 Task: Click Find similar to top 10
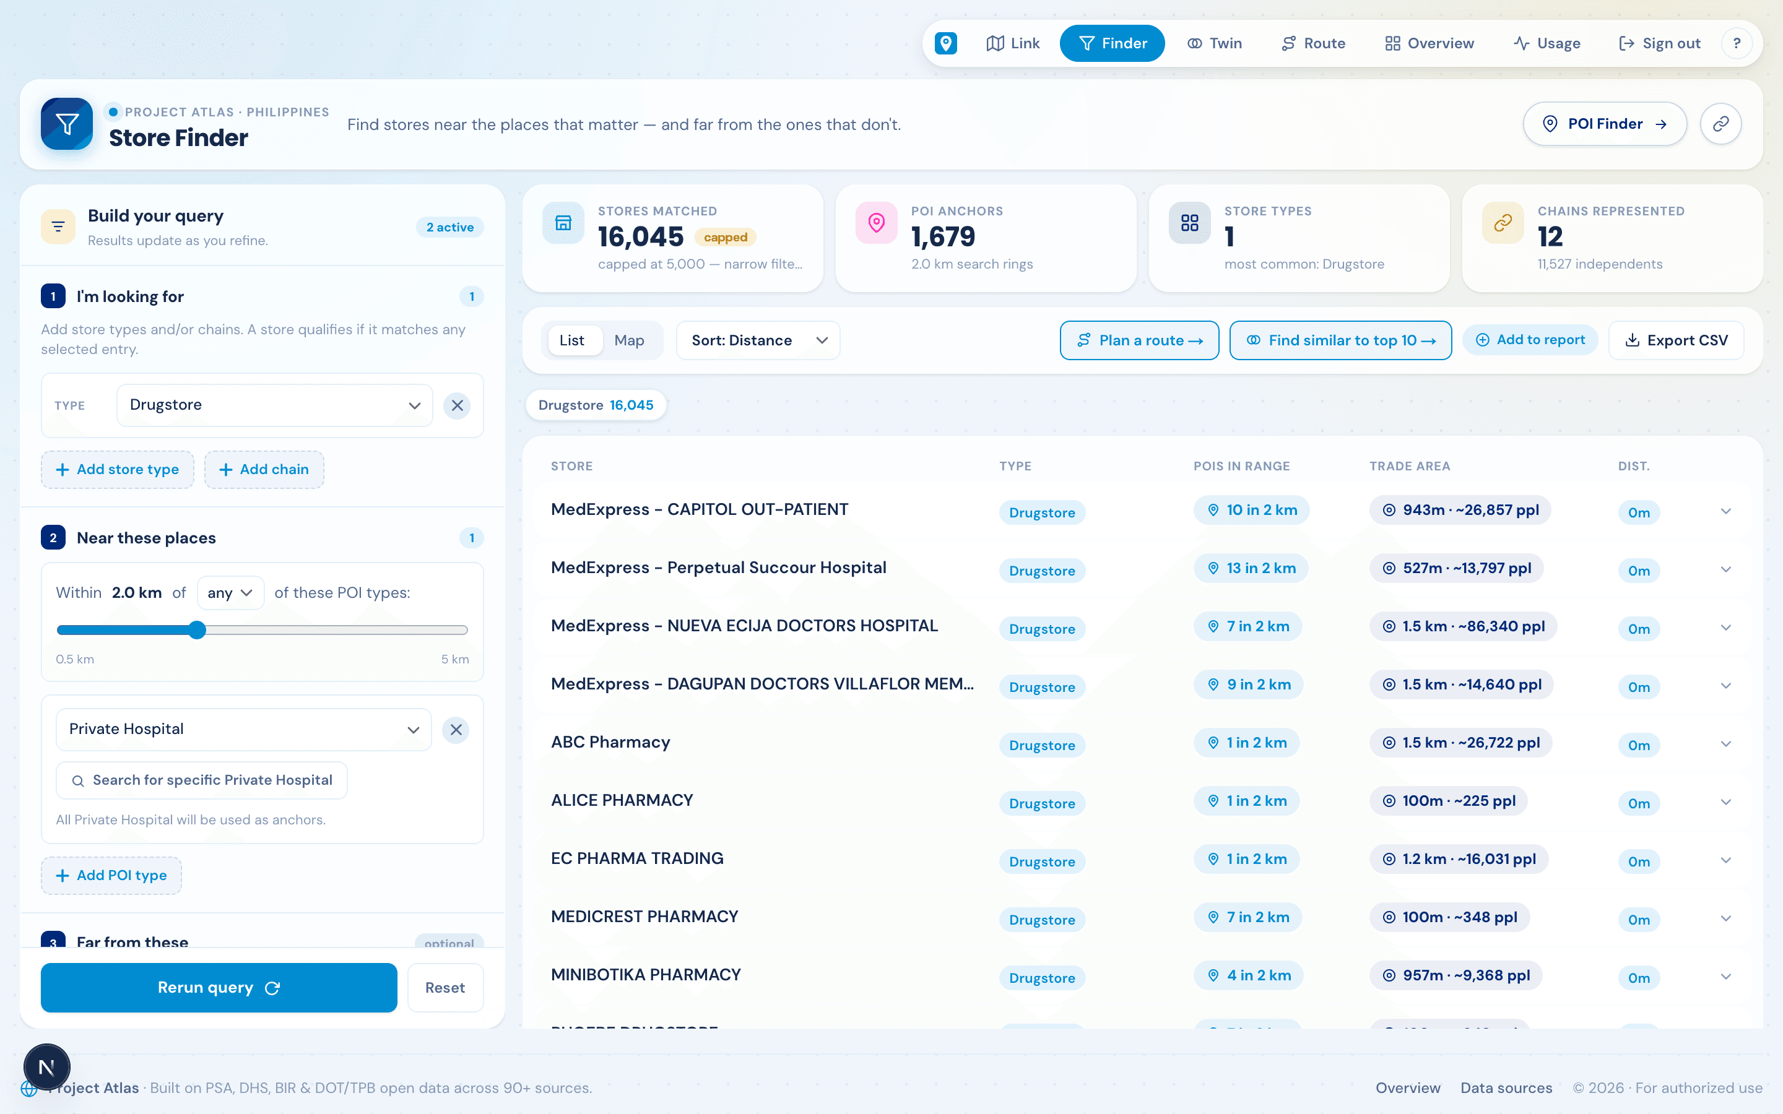point(1340,340)
